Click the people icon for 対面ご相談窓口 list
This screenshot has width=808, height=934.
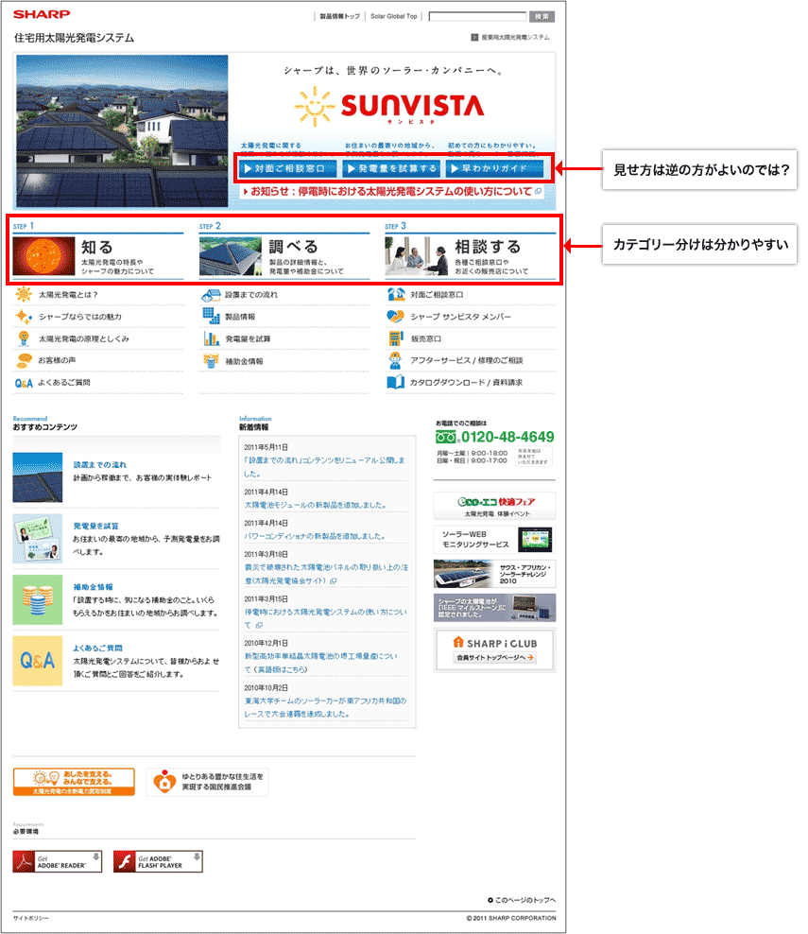click(x=396, y=294)
